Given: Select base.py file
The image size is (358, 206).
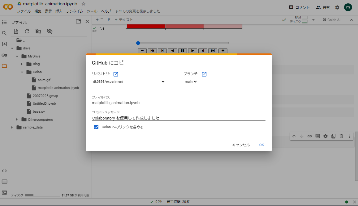Looking at the screenshot, I should (39, 111).
